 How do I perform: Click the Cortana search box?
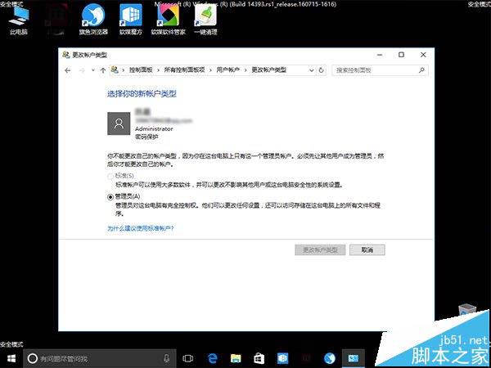100,359
